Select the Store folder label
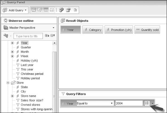 tap(20, 83)
